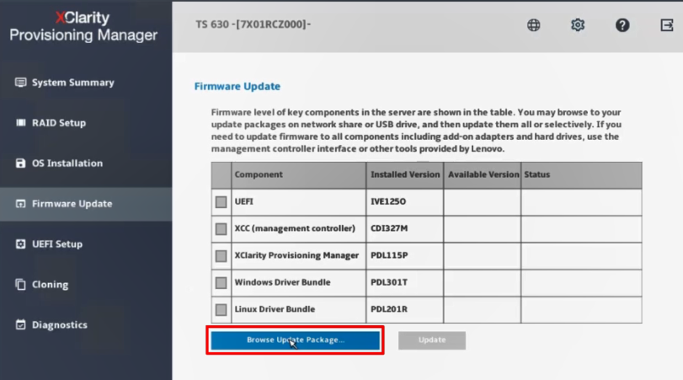
Task: Open settings via the gear icon
Action: [x=578, y=25]
